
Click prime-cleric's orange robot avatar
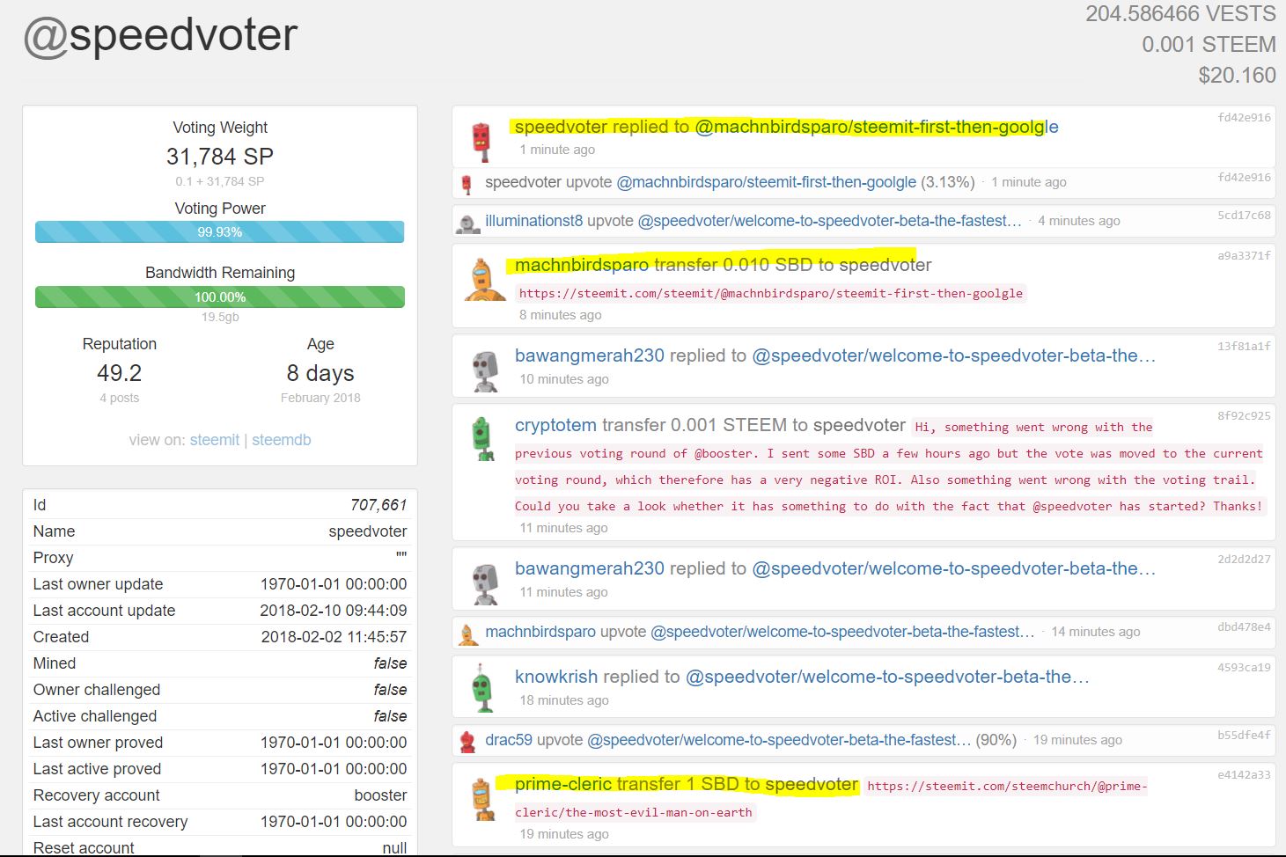pyautogui.click(x=482, y=799)
